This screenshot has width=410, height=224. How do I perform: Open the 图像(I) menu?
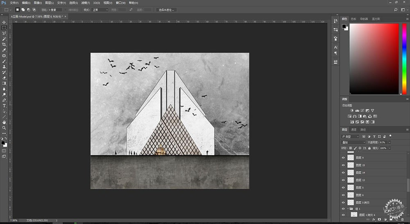point(38,3)
